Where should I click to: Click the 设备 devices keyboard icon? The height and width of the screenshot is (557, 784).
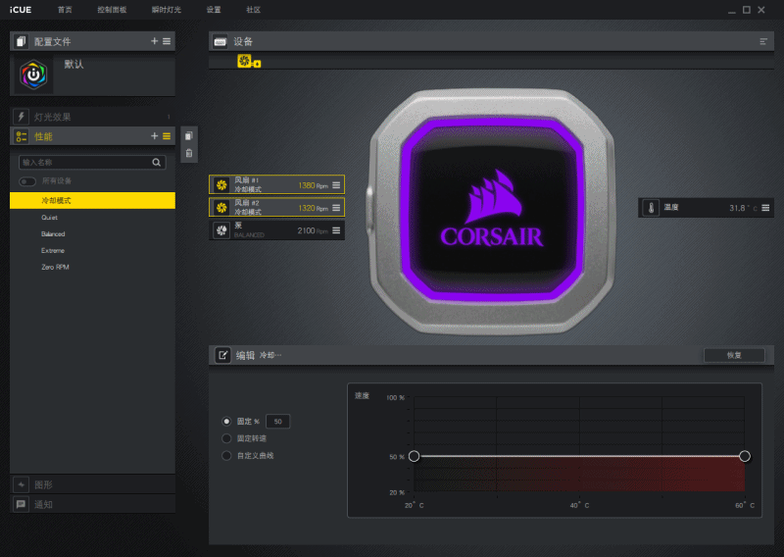(x=220, y=41)
